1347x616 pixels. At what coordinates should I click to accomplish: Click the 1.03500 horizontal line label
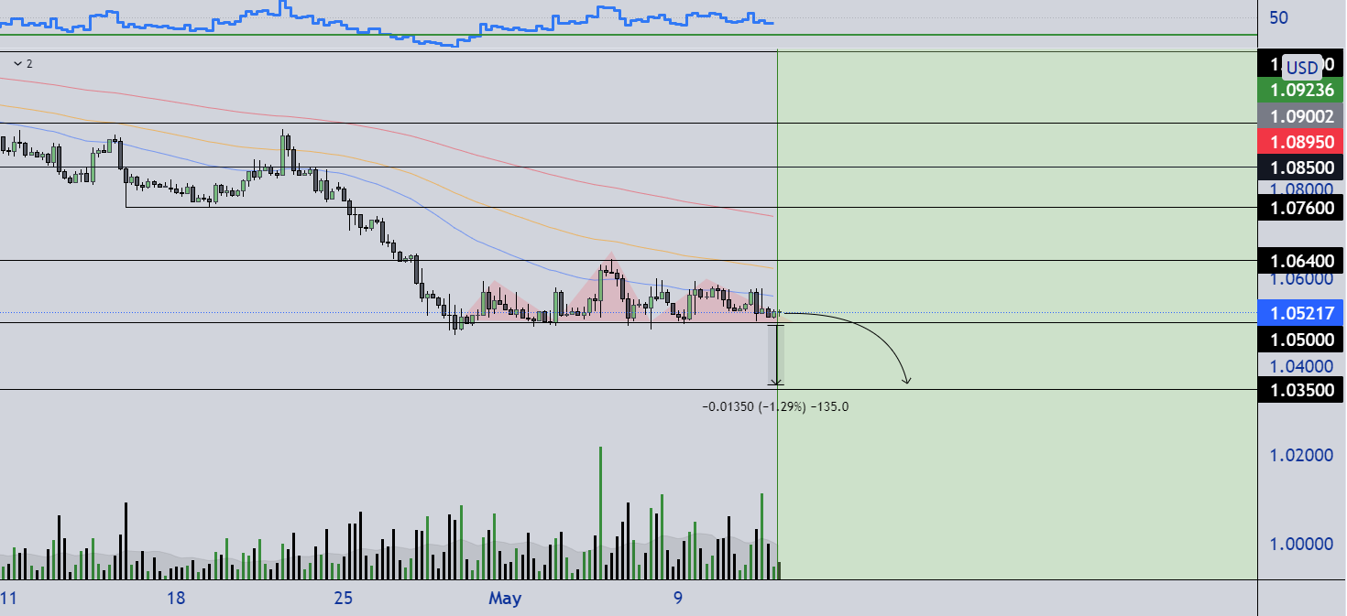point(1301,390)
